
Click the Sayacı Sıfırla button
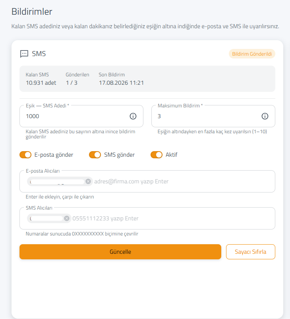coord(251,252)
